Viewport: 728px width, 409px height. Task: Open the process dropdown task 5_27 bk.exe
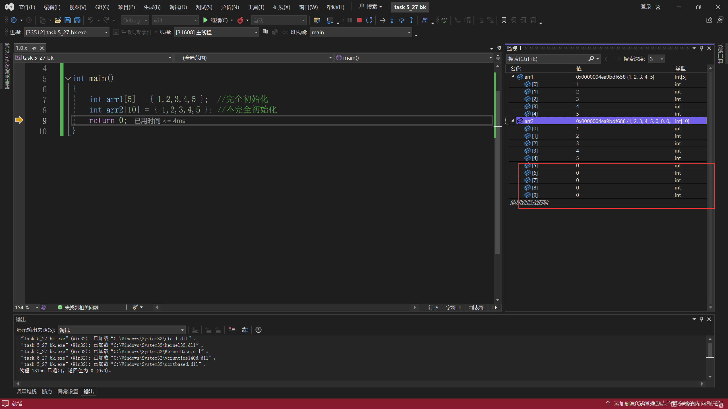coord(67,32)
